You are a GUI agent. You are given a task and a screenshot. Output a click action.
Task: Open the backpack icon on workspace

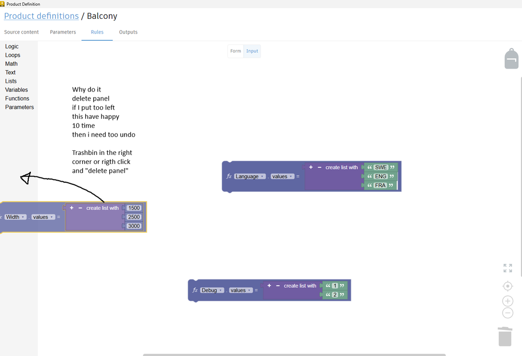click(x=512, y=59)
